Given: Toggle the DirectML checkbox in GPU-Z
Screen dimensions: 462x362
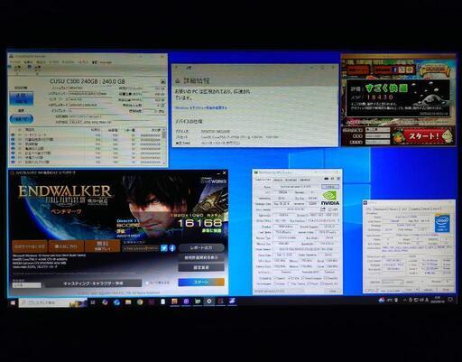Looking at the screenshot, I should point(325,278).
